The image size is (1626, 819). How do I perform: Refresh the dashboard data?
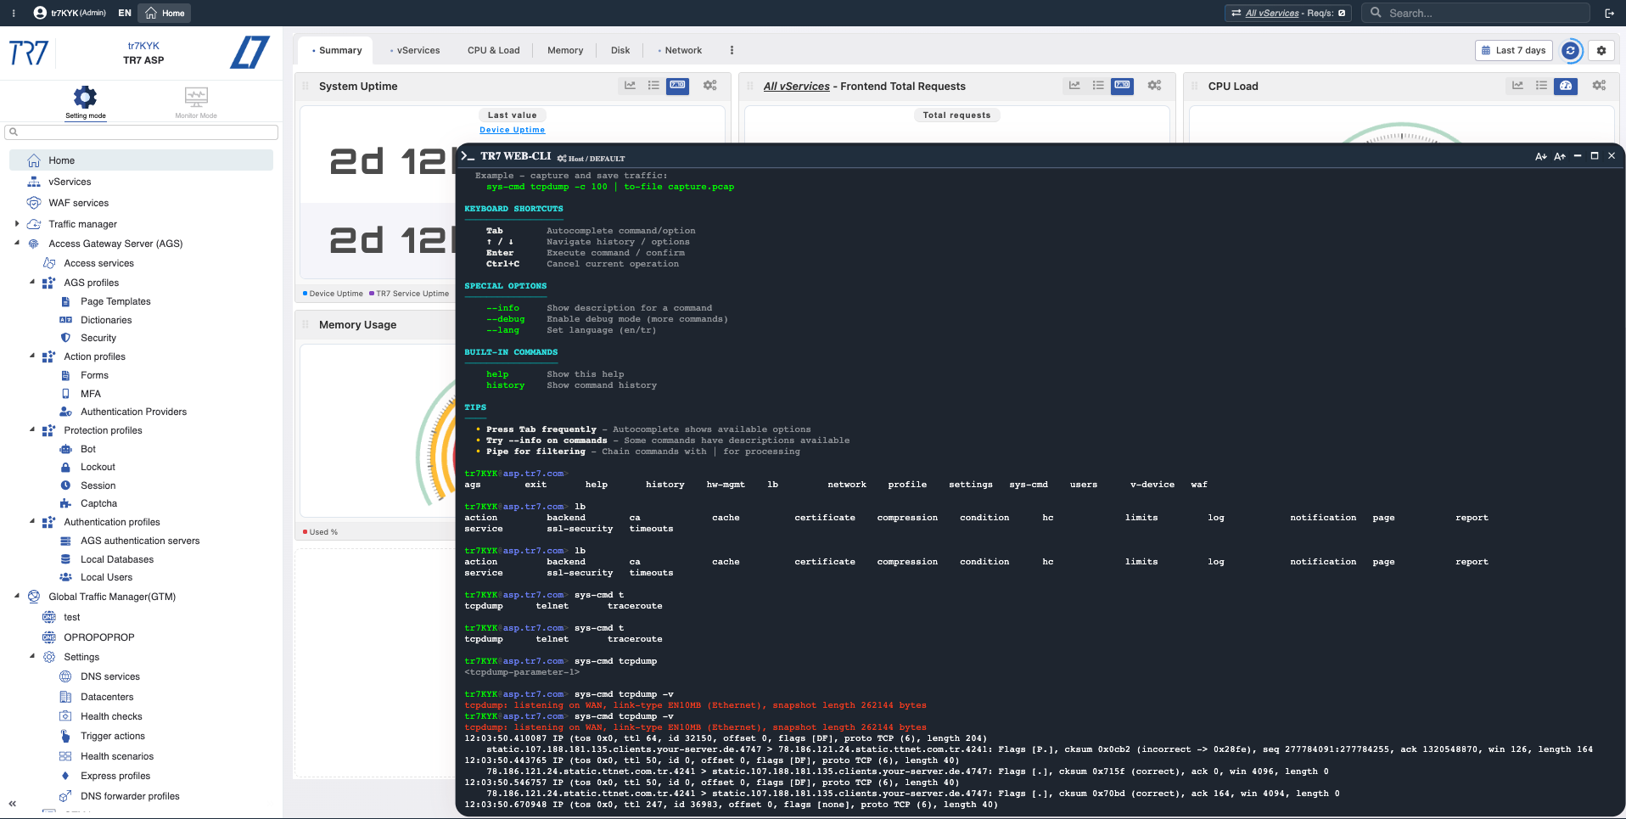click(1571, 50)
